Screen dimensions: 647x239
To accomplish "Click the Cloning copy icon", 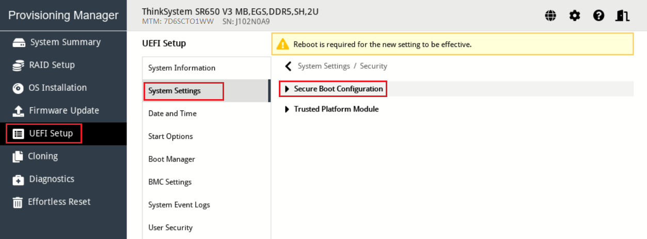I will pyautogui.click(x=19, y=156).
